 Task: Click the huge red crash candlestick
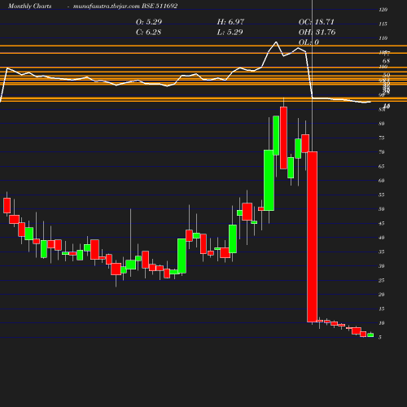pyautogui.click(x=313, y=237)
